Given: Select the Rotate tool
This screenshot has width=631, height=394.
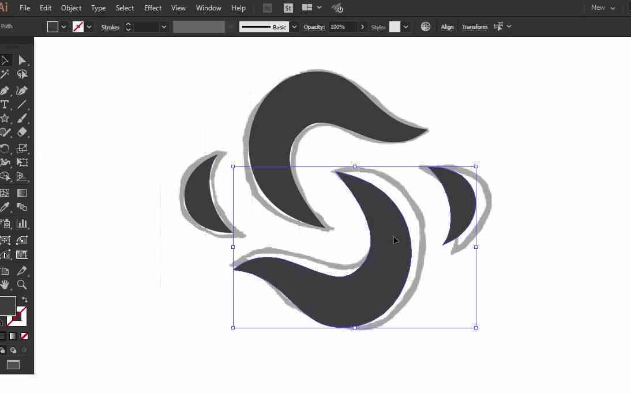Looking at the screenshot, I should click(5, 149).
